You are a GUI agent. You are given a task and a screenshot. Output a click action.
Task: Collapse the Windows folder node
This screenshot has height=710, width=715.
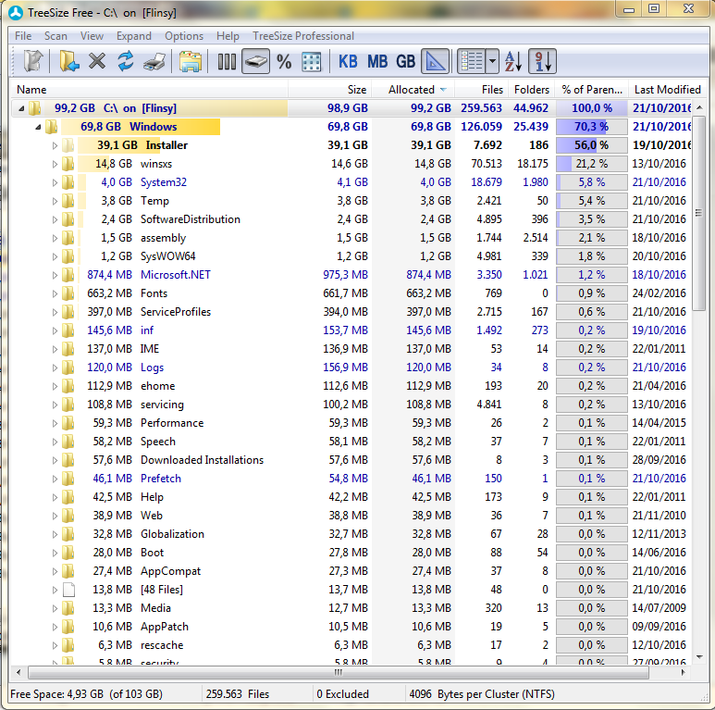(x=38, y=128)
